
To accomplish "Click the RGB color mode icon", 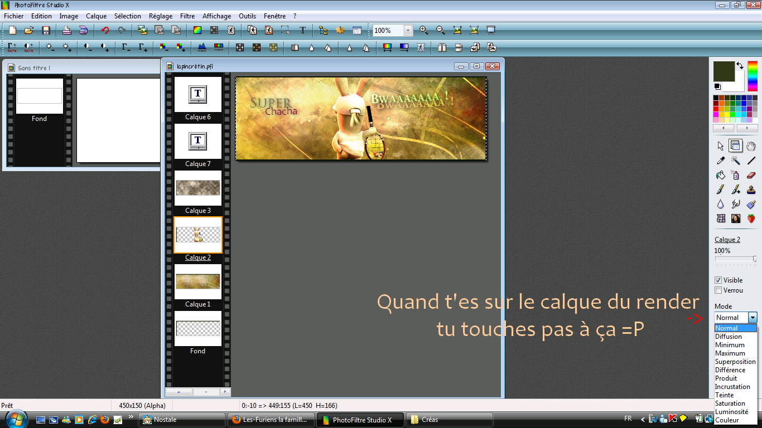I will pyautogui.click(x=197, y=31).
